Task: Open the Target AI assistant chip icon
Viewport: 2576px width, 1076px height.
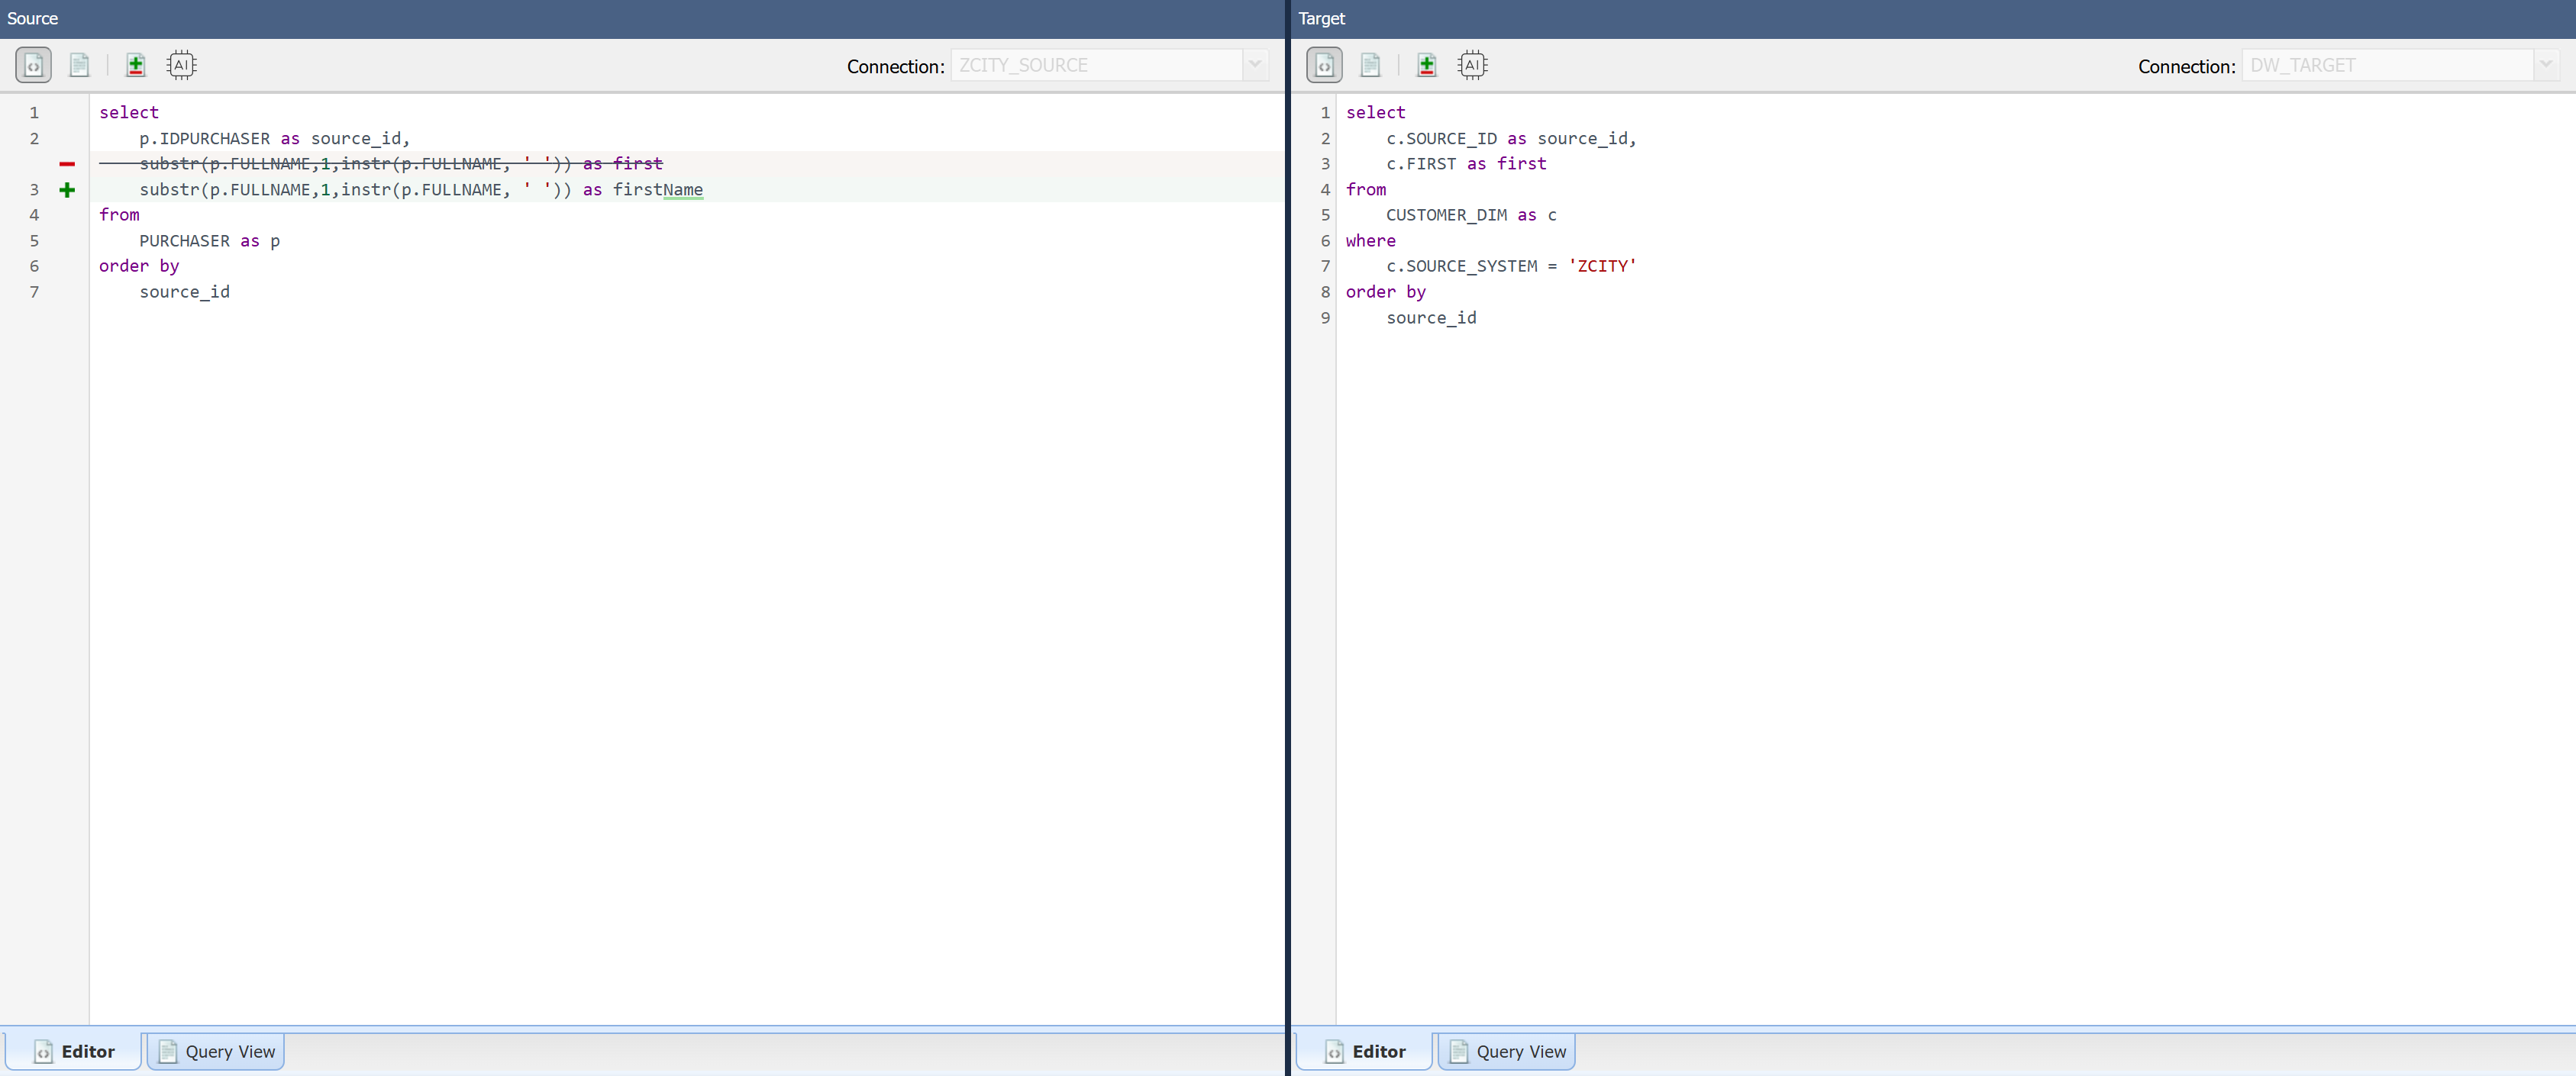Action: click(x=1472, y=65)
